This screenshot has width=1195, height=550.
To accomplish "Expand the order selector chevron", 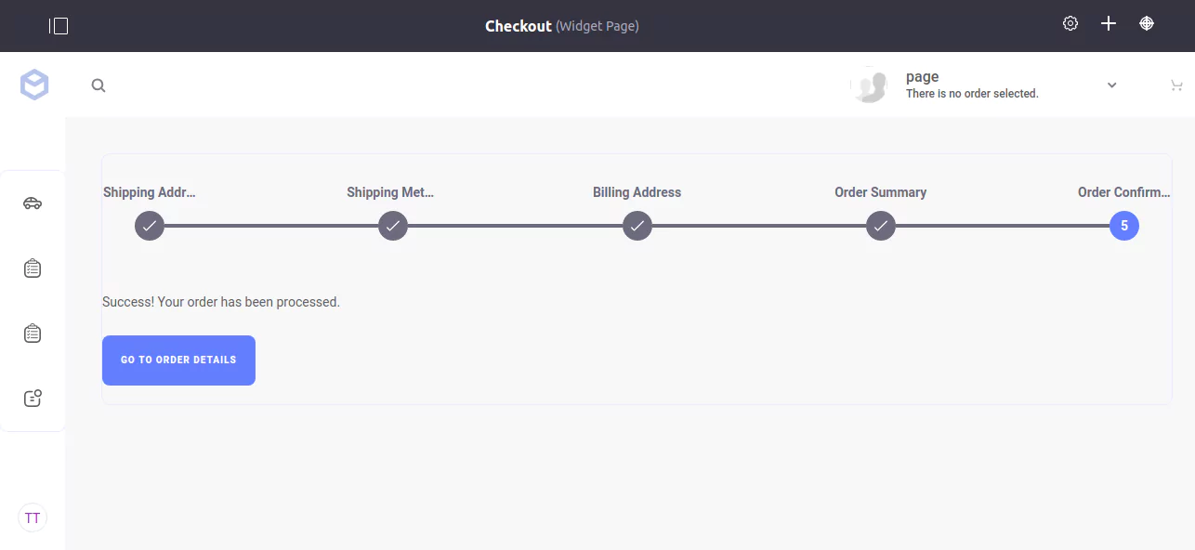I will pyautogui.click(x=1111, y=85).
